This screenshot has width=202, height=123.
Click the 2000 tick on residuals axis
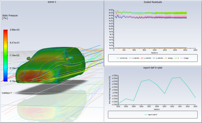[154, 50]
